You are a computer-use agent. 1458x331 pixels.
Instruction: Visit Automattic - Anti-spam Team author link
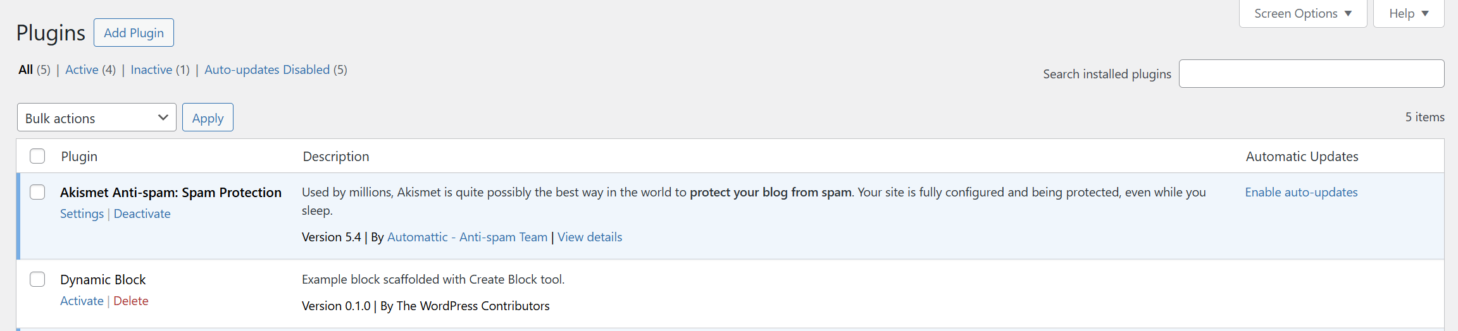coord(467,237)
